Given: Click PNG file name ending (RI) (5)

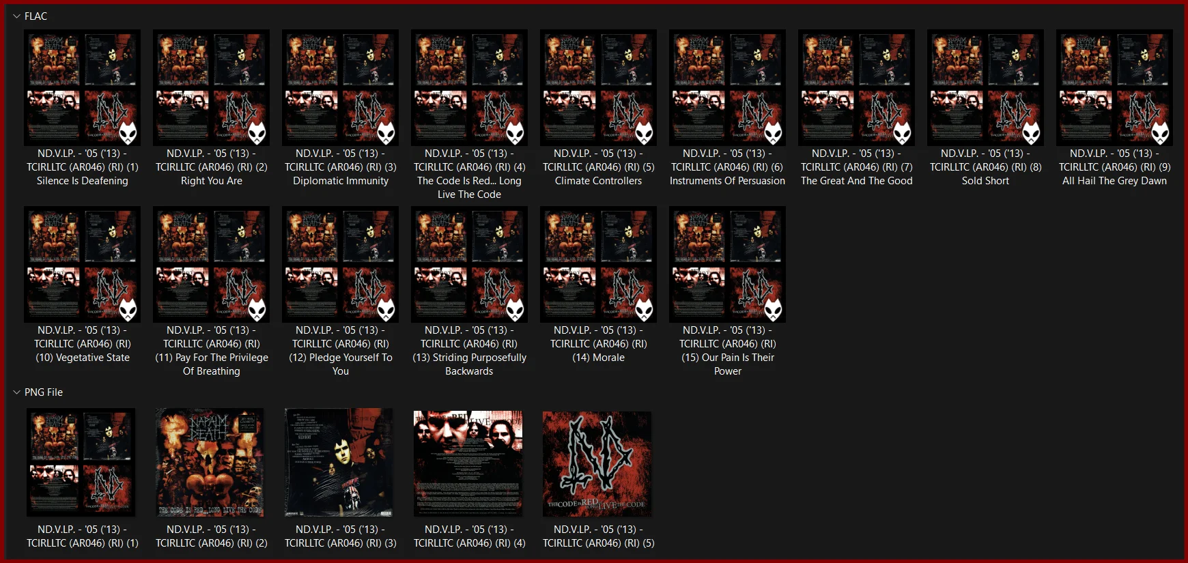Looking at the screenshot, I should pyautogui.click(x=599, y=536).
